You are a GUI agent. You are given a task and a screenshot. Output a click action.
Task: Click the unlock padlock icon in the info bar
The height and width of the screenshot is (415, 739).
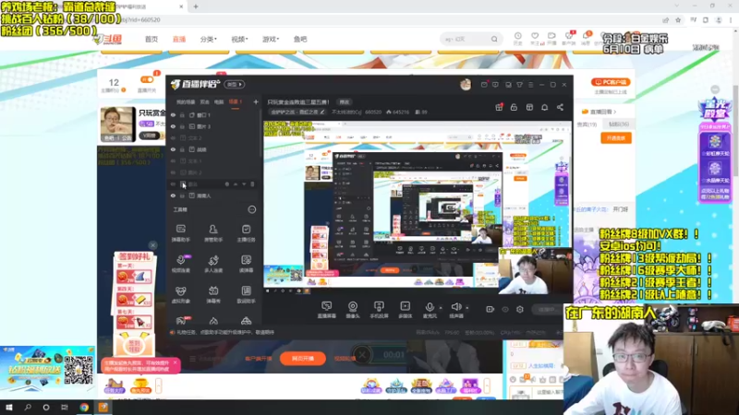pyautogui.click(x=514, y=107)
